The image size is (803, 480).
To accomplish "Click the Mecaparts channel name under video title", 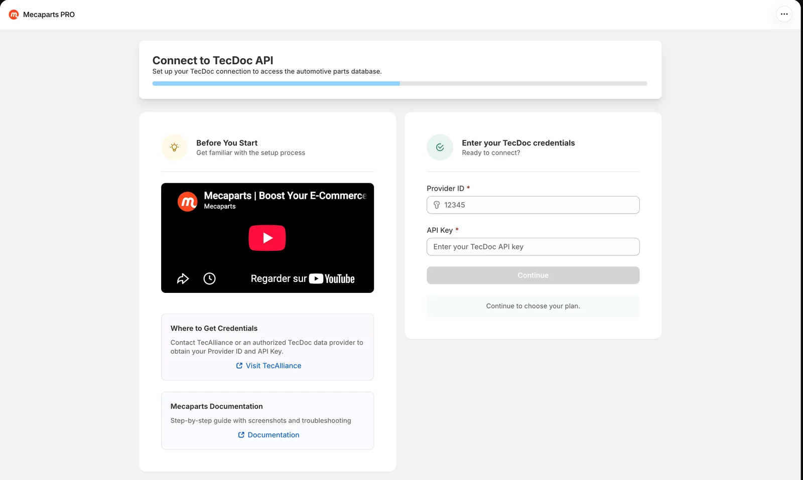I will click(220, 206).
